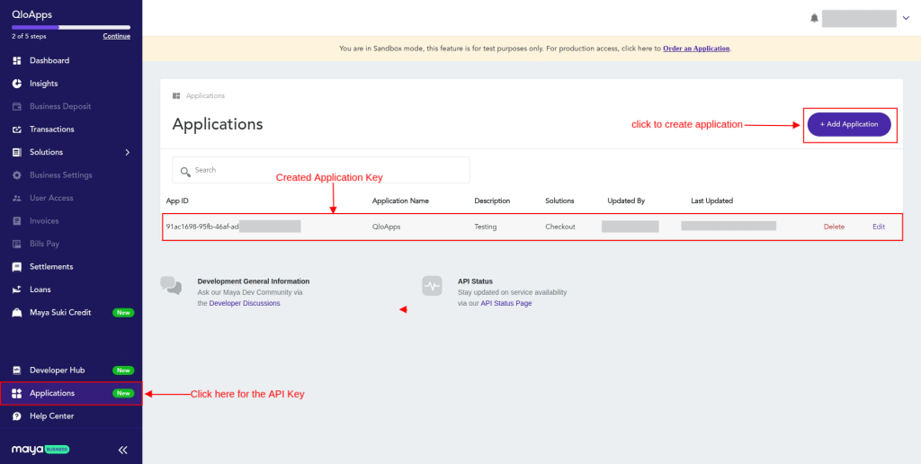Viewport: 921px width, 464px height.
Task: Open Applications menu item in sidebar
Action: [52, 393]
